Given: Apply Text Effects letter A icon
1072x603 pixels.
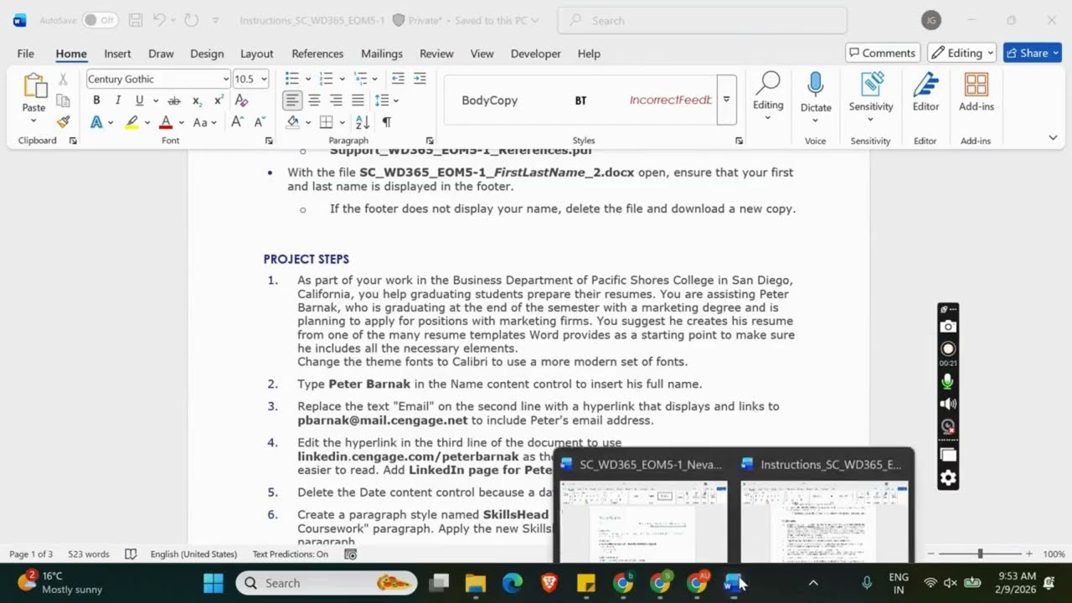Looking at the screenshot, I should click(96, 122).
